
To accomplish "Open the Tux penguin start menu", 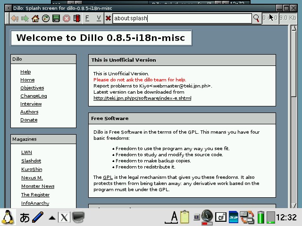I will pos(8,217).
